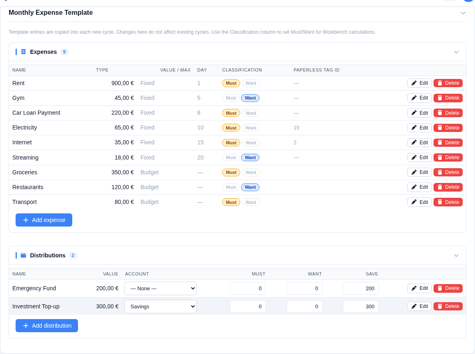Click the pencil icon on Transport row
475x354 pixels.
[414, 202]
